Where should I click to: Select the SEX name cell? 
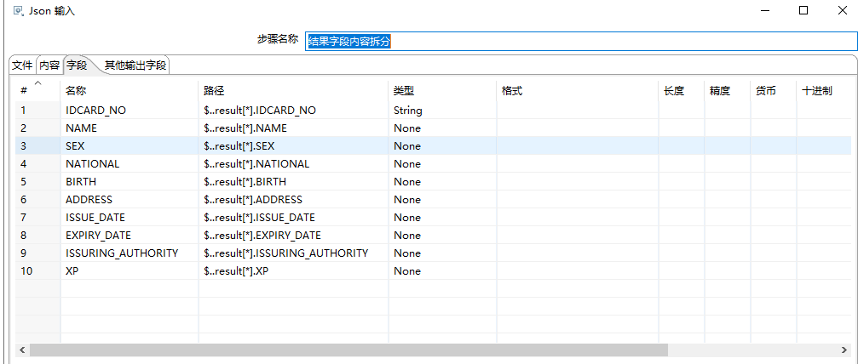coord(130,146)
